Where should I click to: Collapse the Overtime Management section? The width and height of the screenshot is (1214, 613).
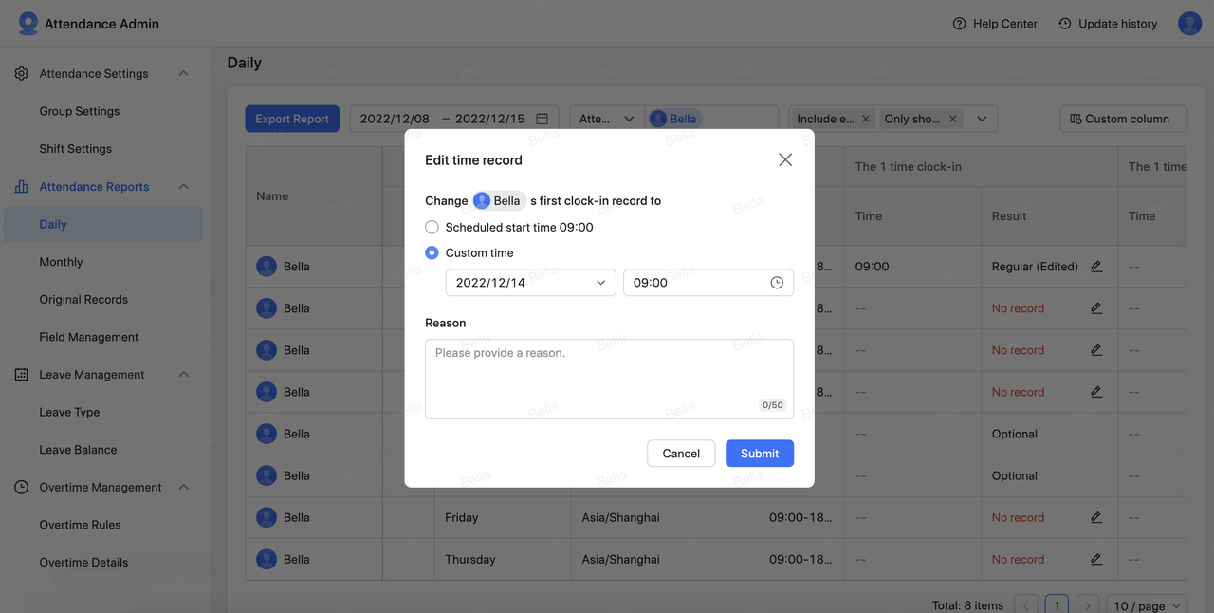click(x=184, y=488)
